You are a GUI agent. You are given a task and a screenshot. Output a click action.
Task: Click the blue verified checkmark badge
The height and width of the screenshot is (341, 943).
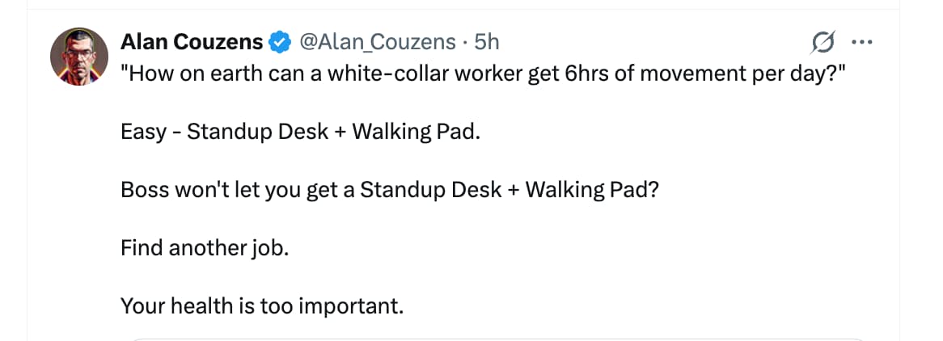tap(280, 41)
